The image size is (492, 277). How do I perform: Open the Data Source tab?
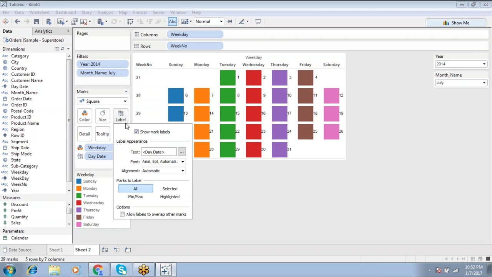17,250
